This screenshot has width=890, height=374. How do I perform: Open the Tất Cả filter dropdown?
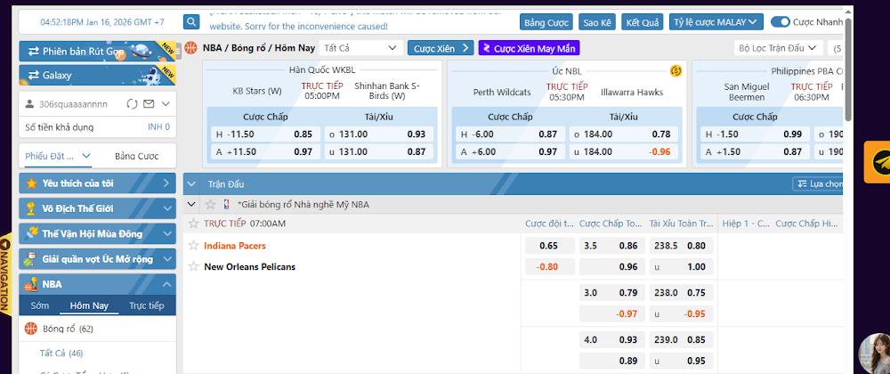click(360, 48)
